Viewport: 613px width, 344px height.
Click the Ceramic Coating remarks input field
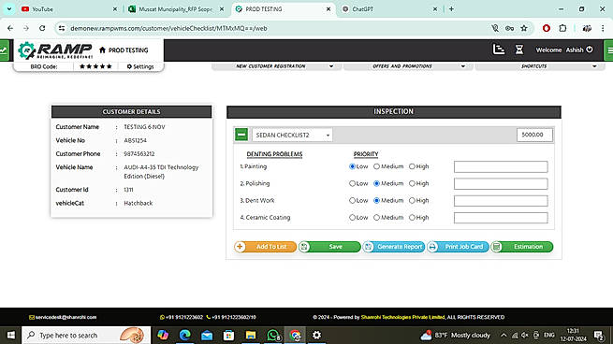[501, 218]
